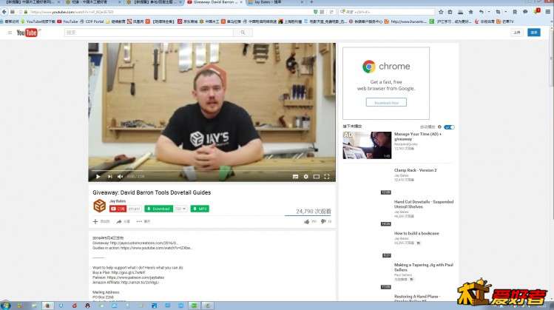Skip to next video in player
554x310 pixels.
110,176
